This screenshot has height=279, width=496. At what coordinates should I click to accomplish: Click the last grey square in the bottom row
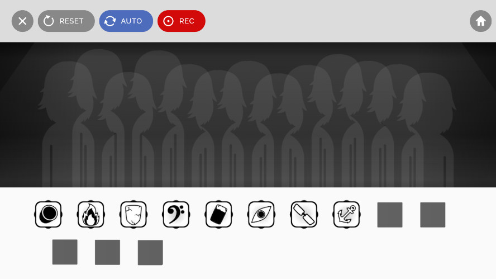point(150,252)
